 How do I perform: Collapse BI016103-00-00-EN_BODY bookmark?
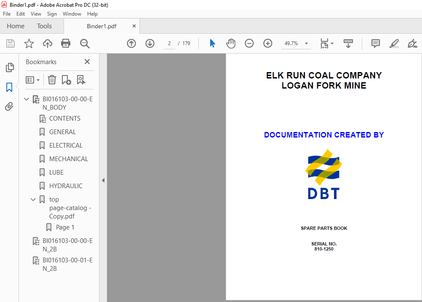[x=27, y=99]
